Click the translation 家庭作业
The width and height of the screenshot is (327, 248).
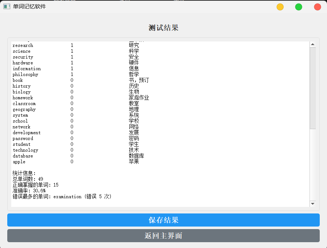[x=139, y=98]
